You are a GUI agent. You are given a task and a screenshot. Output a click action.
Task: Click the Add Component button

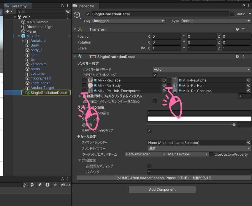coord(162,190)
